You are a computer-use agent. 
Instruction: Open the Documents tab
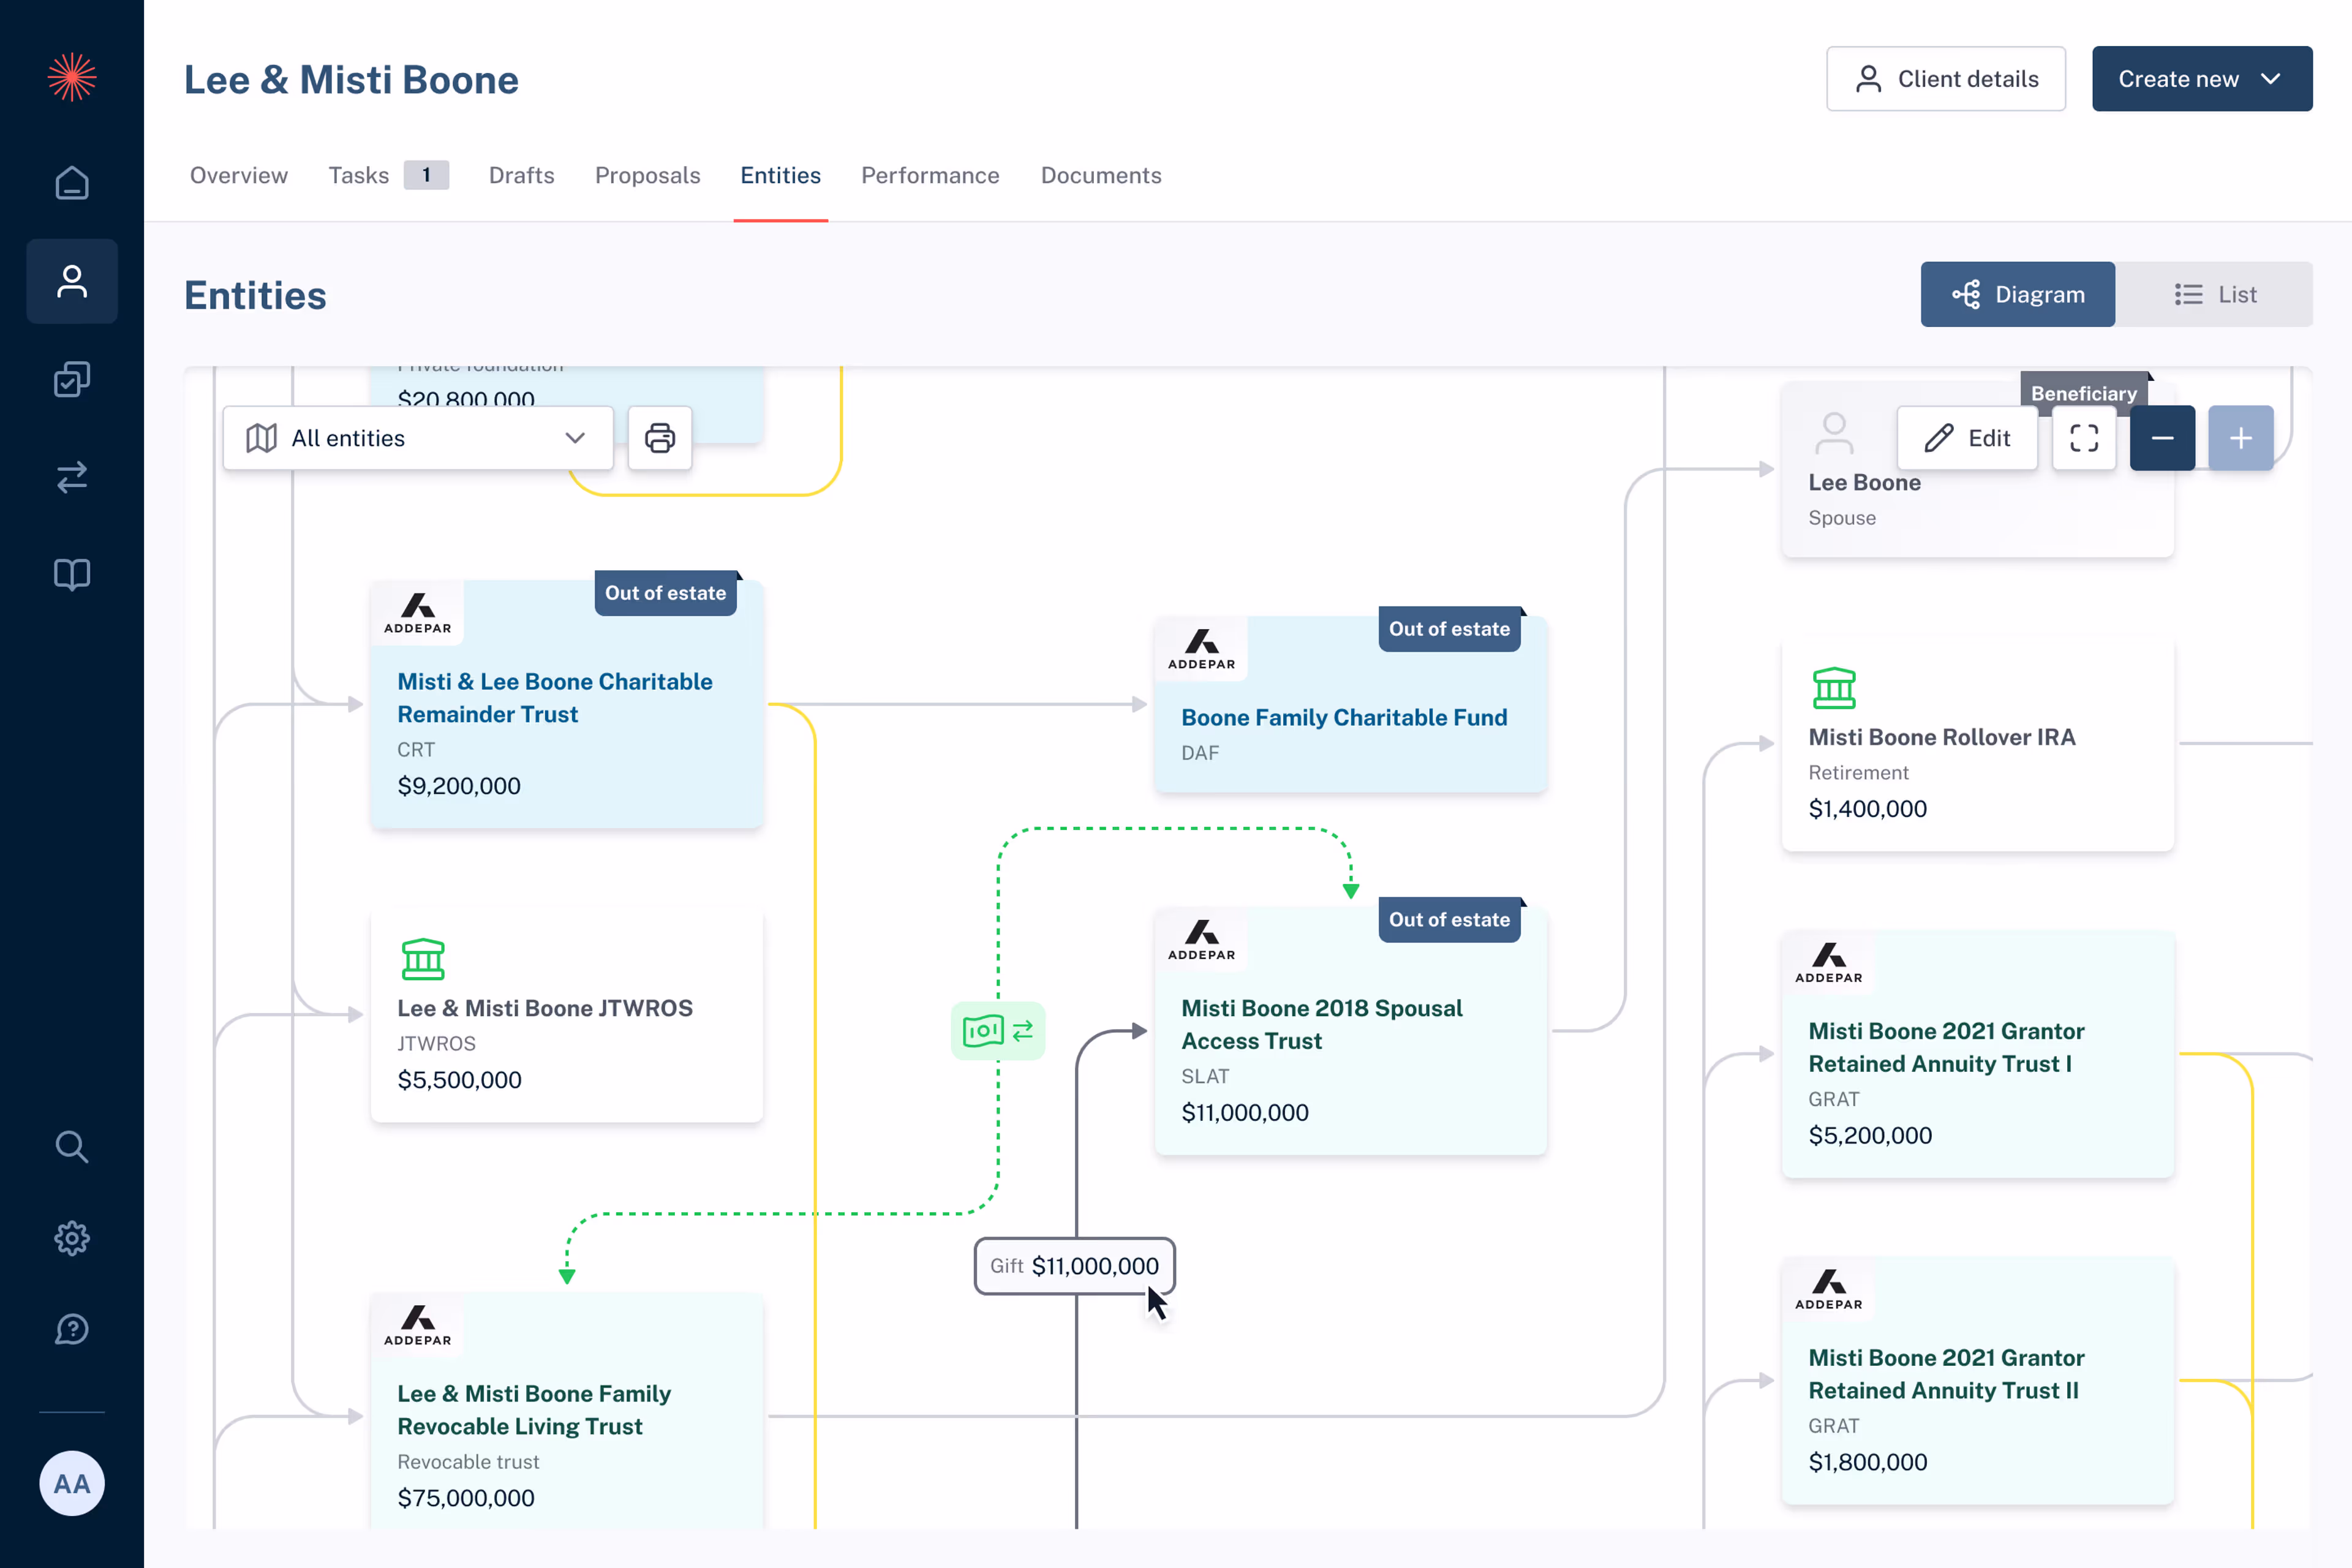coord(1101,175)
